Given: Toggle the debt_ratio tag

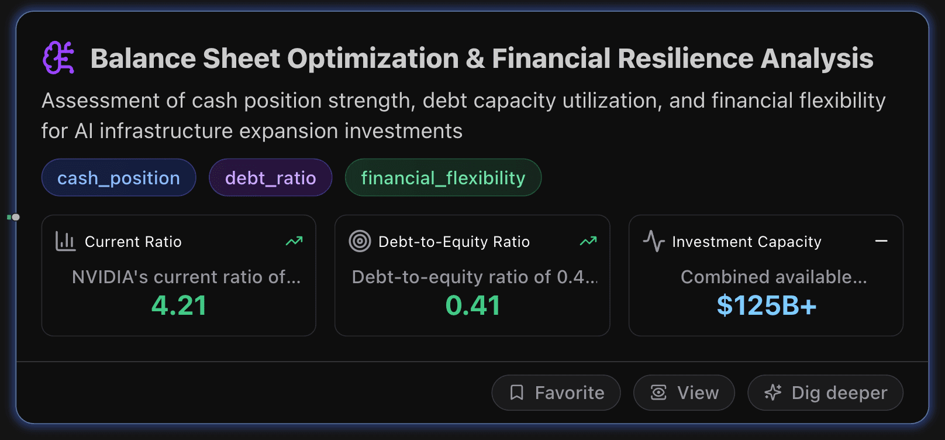Looking at the screenshot, I should click(270, 177).
